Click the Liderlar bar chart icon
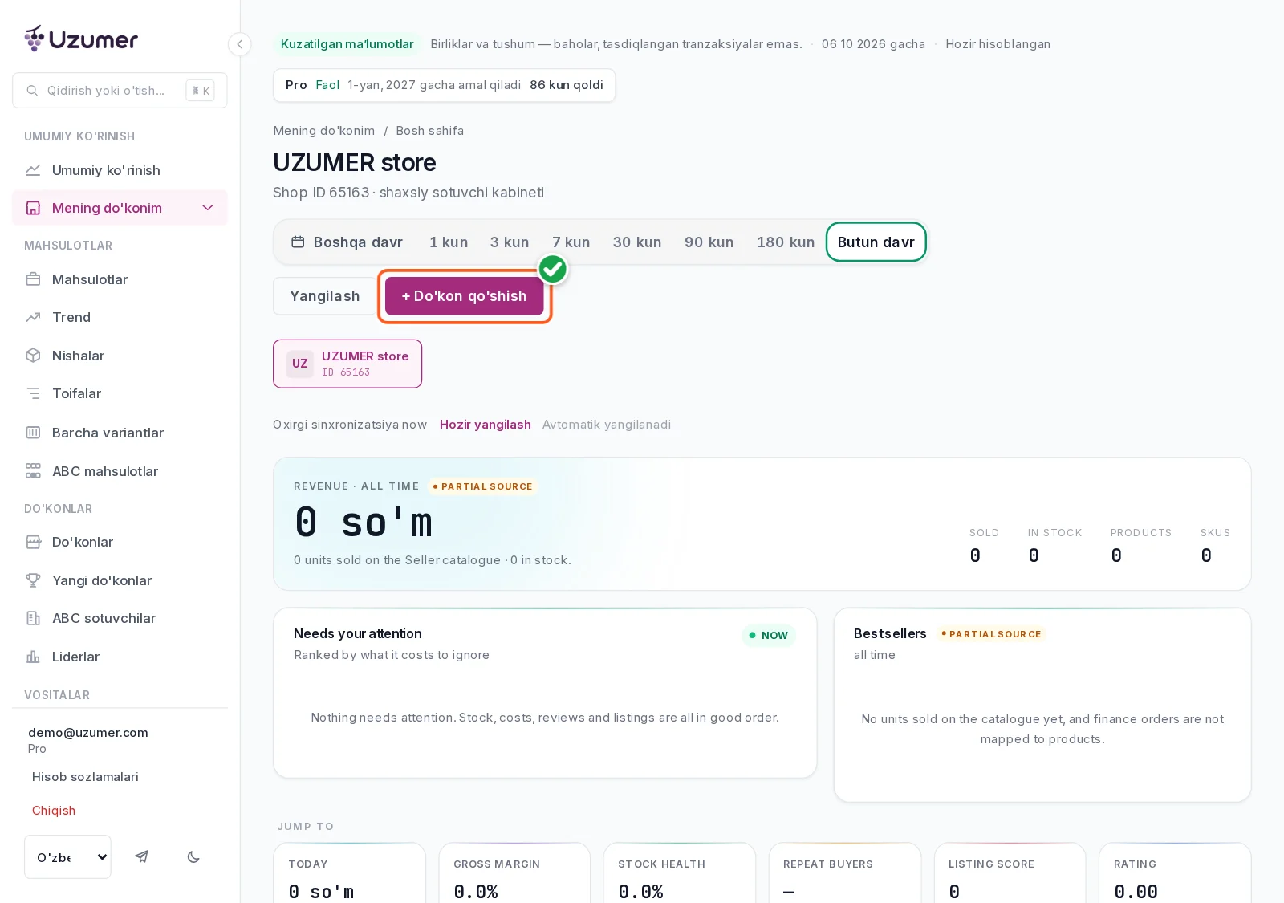 click(33, 657)
